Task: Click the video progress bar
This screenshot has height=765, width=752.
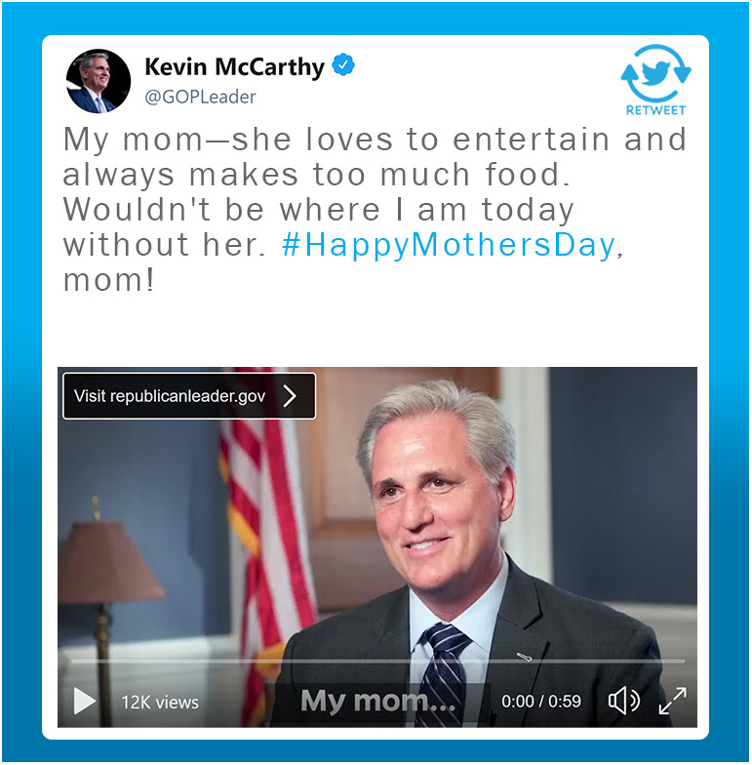Action: pyautogui.click(x=378, y=662)
